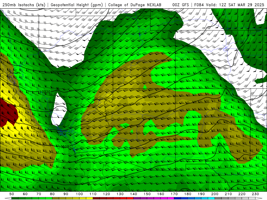
Task: Click the 180 value on the color scale
Action: tap(188, 194)
